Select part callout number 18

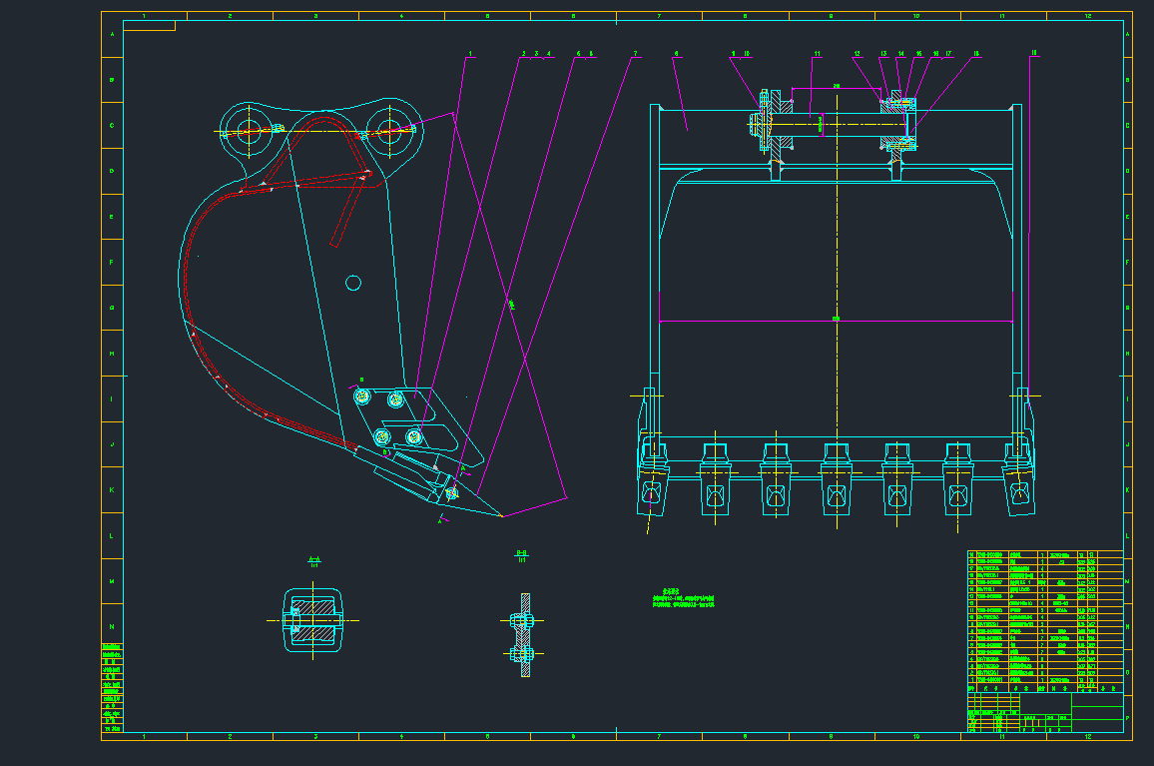coord(975,53)
